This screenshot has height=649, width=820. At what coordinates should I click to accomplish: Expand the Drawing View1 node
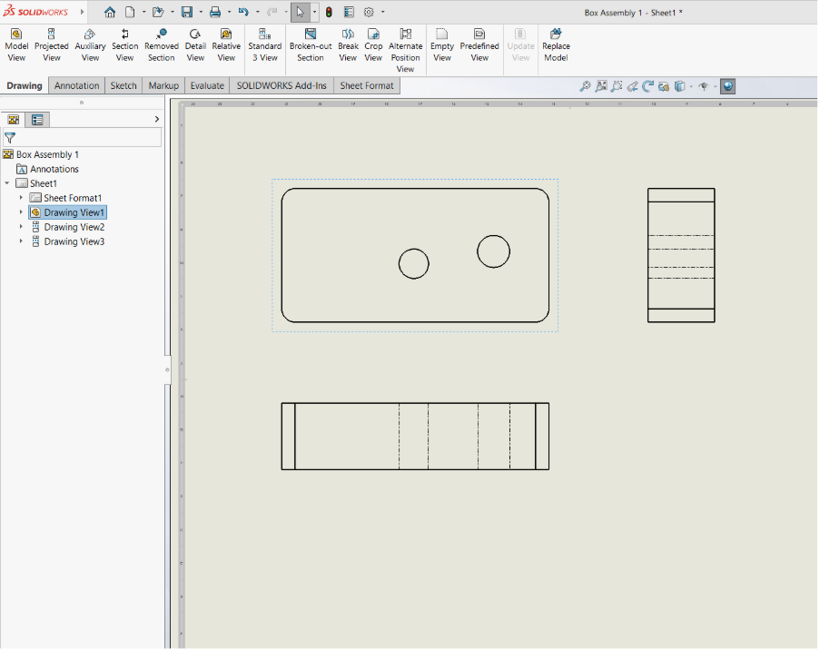click(x=21, y=212)
